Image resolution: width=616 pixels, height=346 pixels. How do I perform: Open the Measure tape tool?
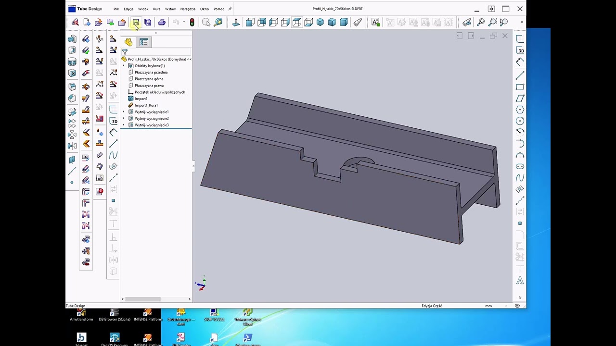pyautogui.click(x=218, y=22)
